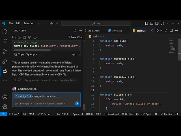Open the Search view in activity bar
The image size is (181, 136).
tap(5, 42)
